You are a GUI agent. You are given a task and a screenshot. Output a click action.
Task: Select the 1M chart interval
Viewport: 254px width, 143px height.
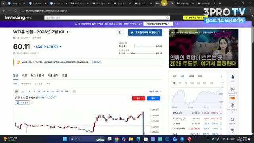click(x=67, y=91)
